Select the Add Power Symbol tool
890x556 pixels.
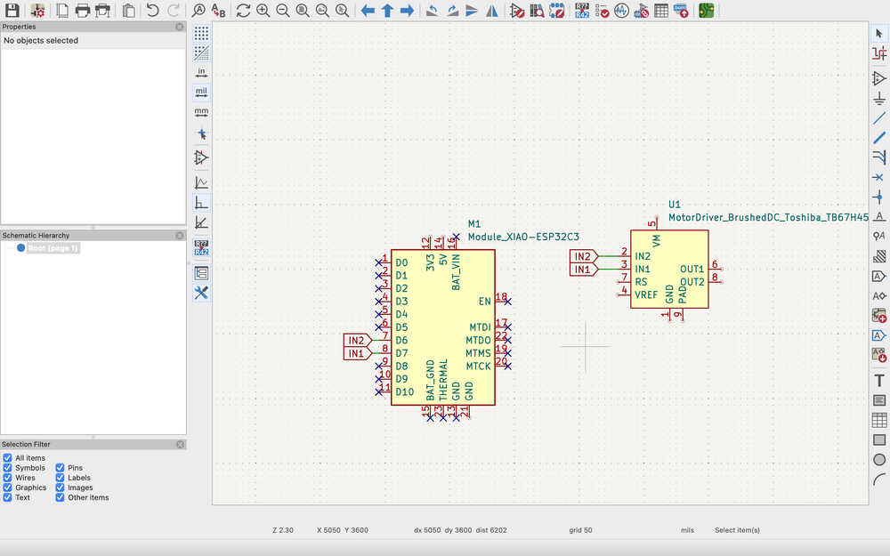879,98
